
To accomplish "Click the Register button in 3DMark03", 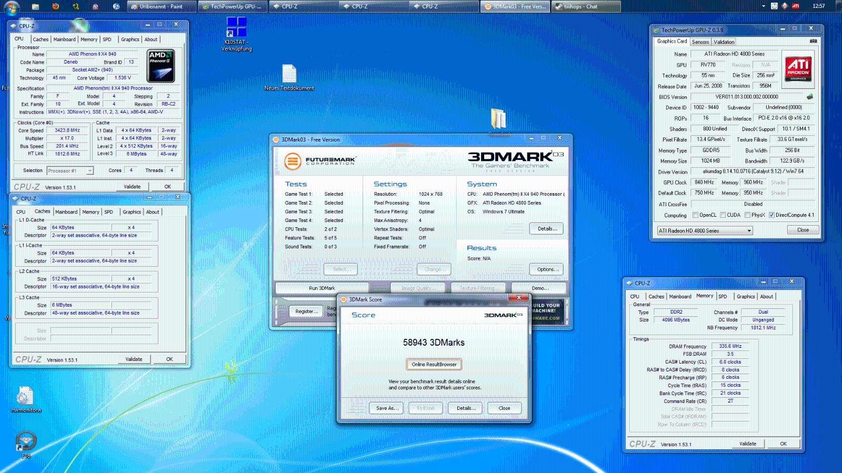I will [307, 311].
